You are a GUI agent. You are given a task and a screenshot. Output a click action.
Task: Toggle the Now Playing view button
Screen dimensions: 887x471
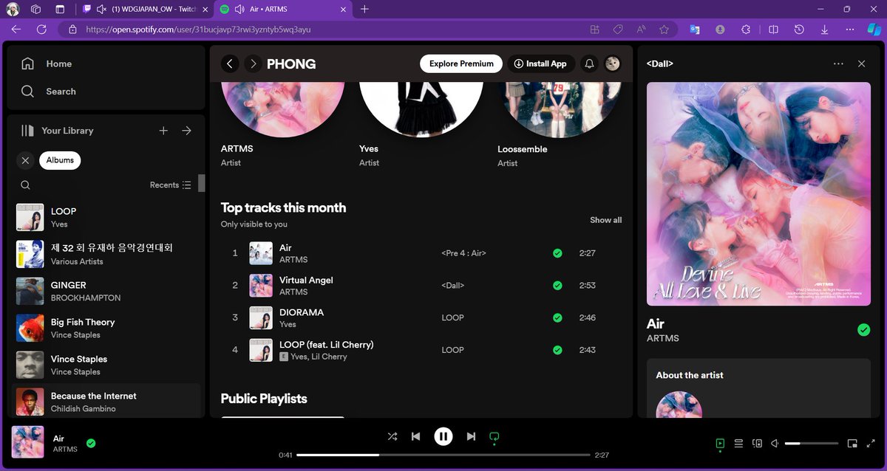pyautogui.click(x=720, y=443)
